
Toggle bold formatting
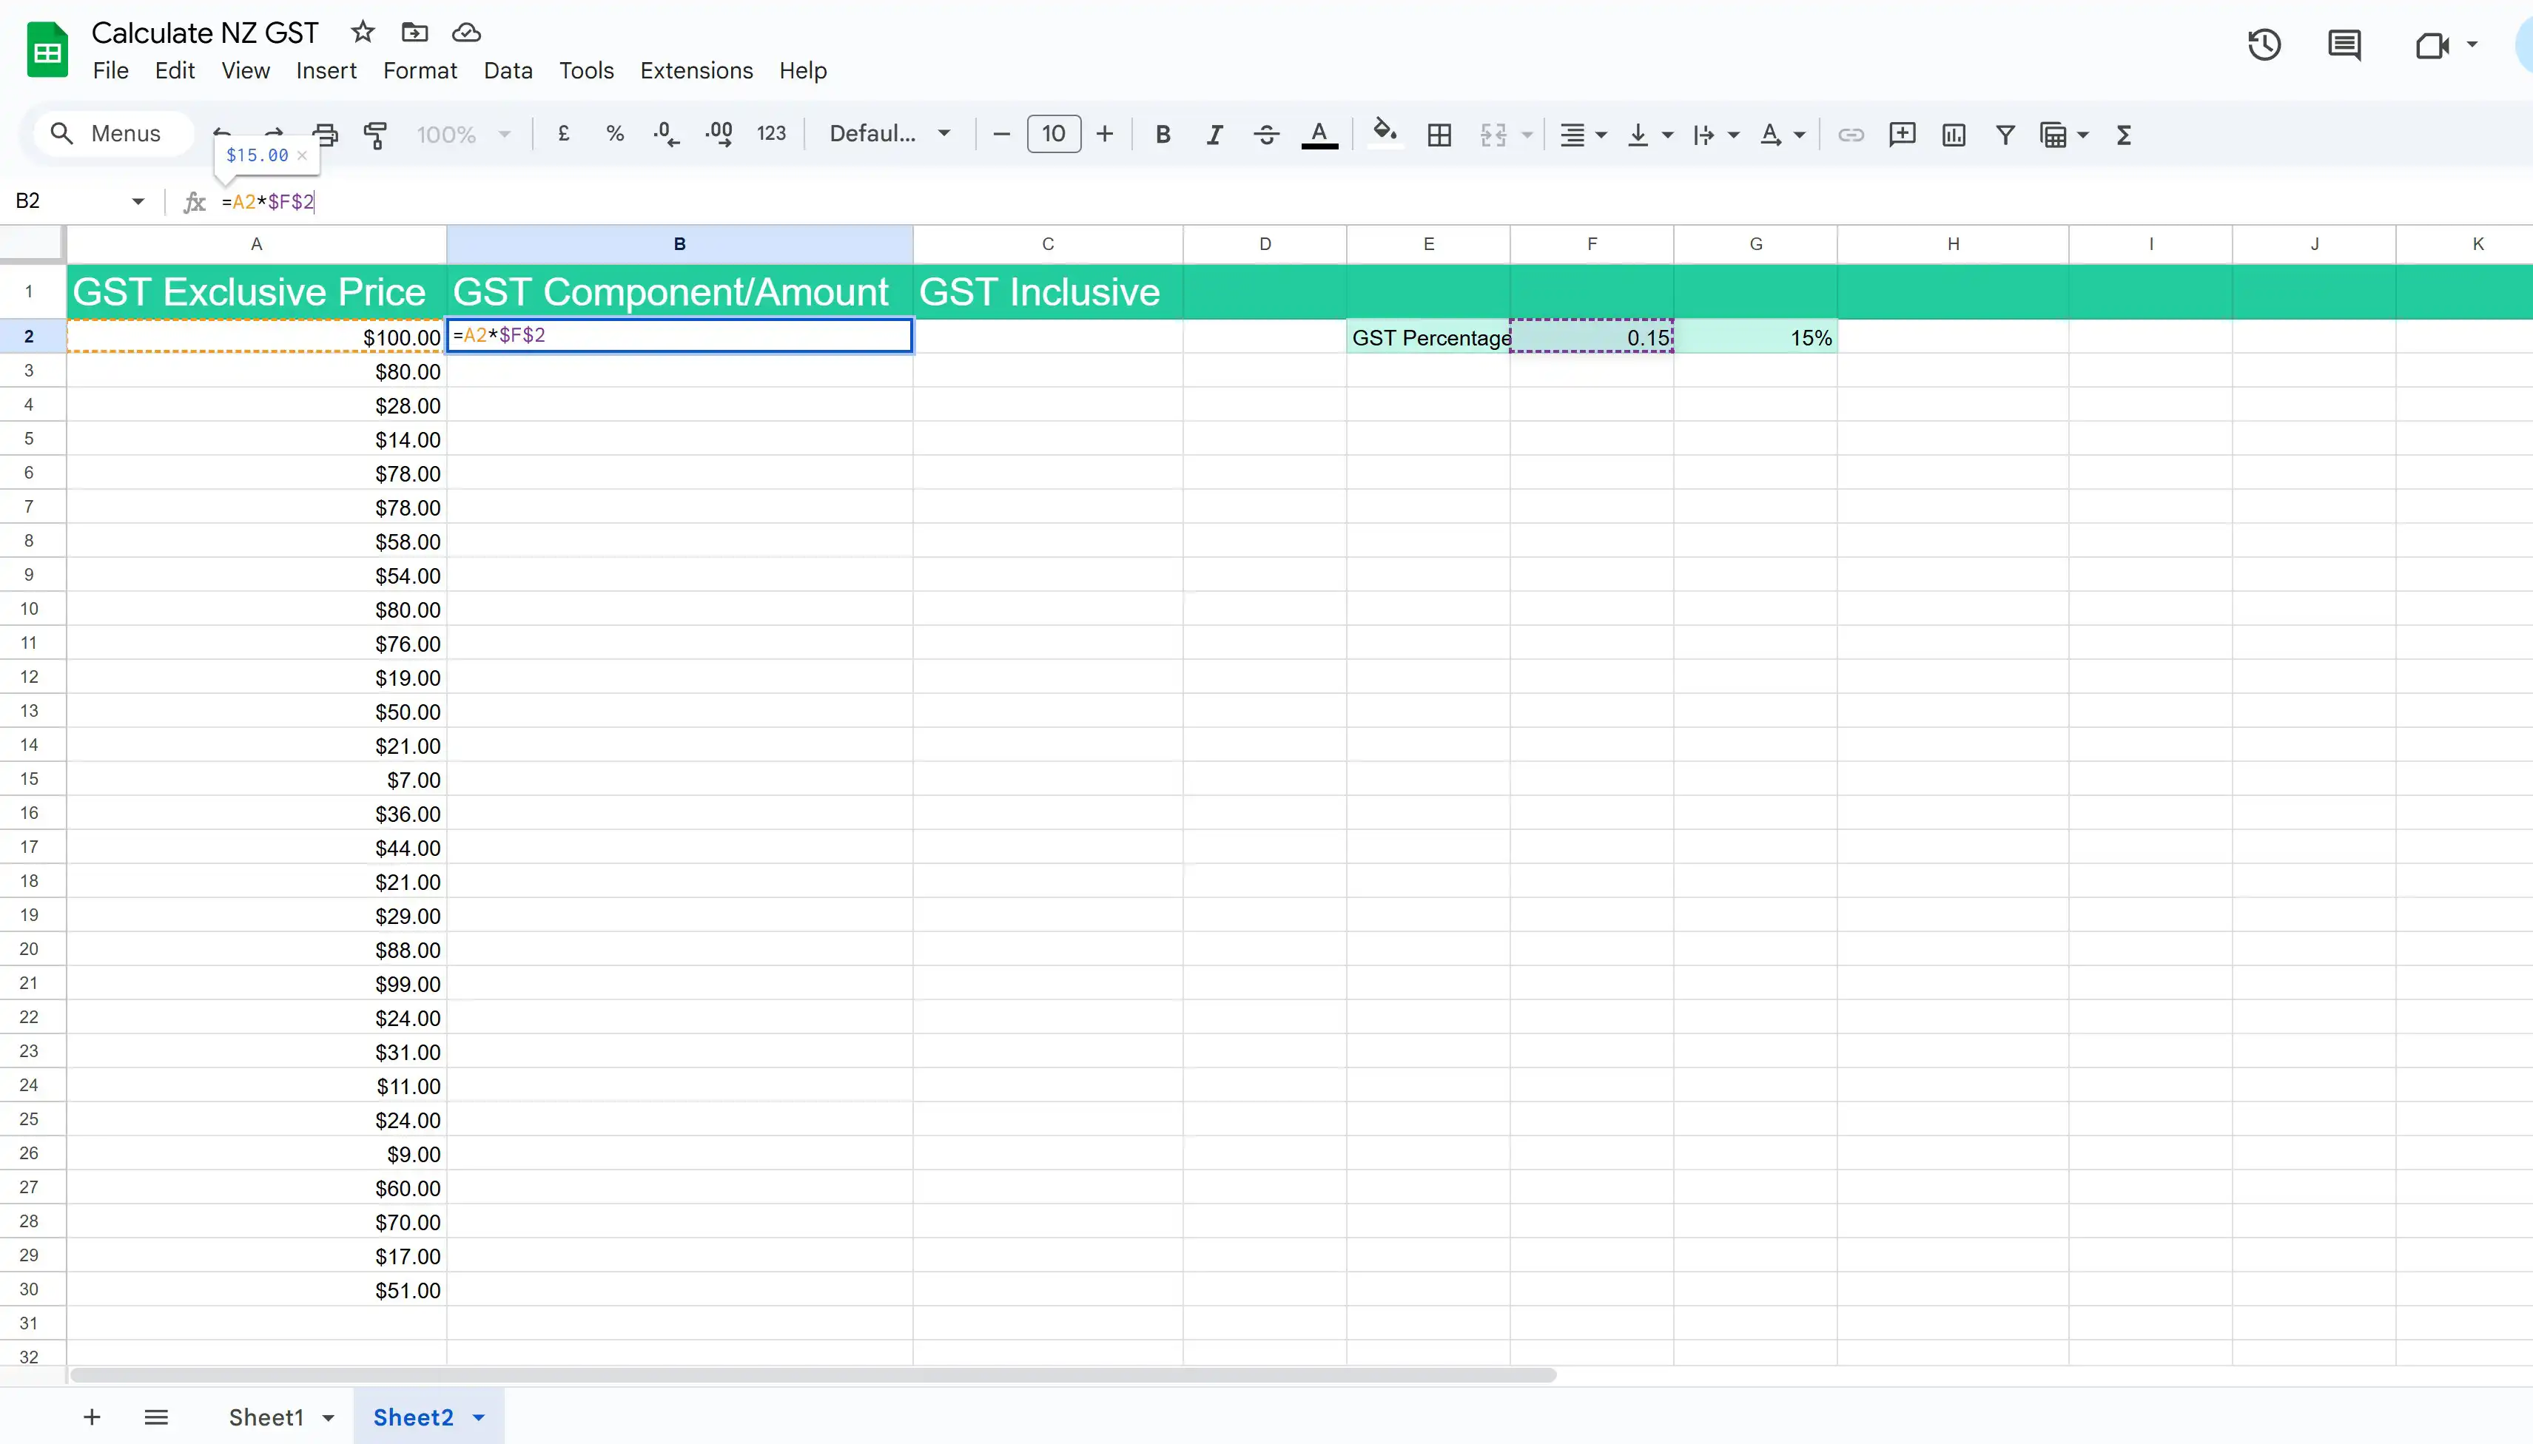pyautogui.click(x=1163, y=135)
